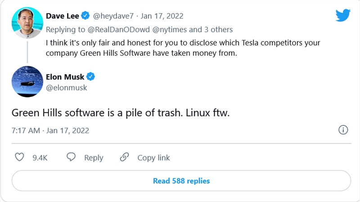Open Elon Musk's profile avatar
360x202 pixels.
pyautogui.click(x=27, y=82)
